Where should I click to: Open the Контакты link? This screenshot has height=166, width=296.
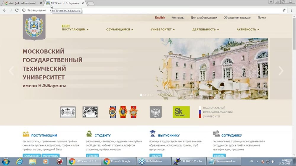(178, 17)
